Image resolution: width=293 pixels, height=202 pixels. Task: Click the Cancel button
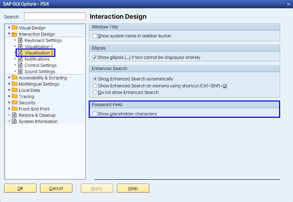(56, 188)
